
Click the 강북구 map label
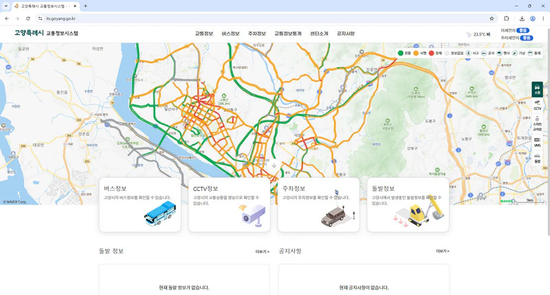(x=412, y=148)
